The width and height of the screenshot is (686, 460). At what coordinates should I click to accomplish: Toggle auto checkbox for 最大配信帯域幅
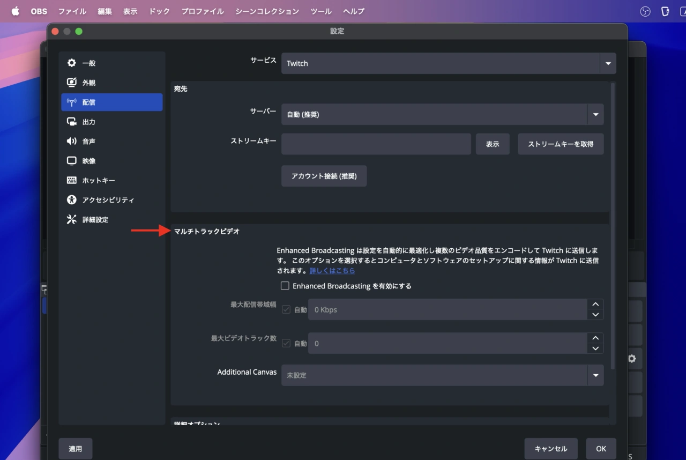click(286, 310)
